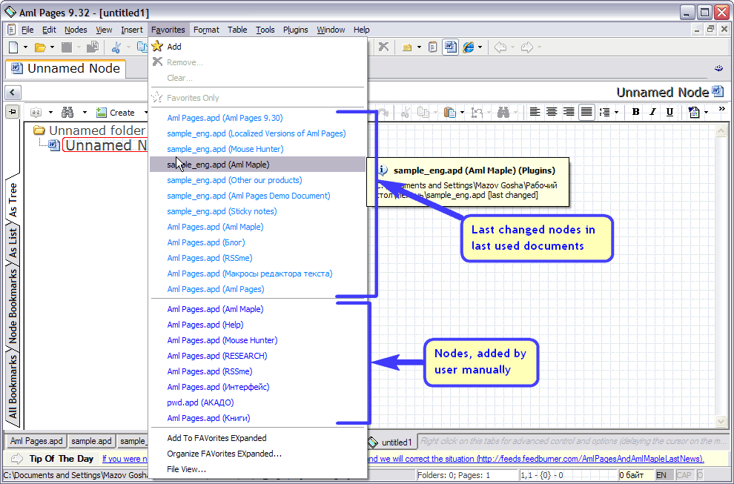
Task: Click the a-z sort icon in tree toolbar
Action: (36, 113)
